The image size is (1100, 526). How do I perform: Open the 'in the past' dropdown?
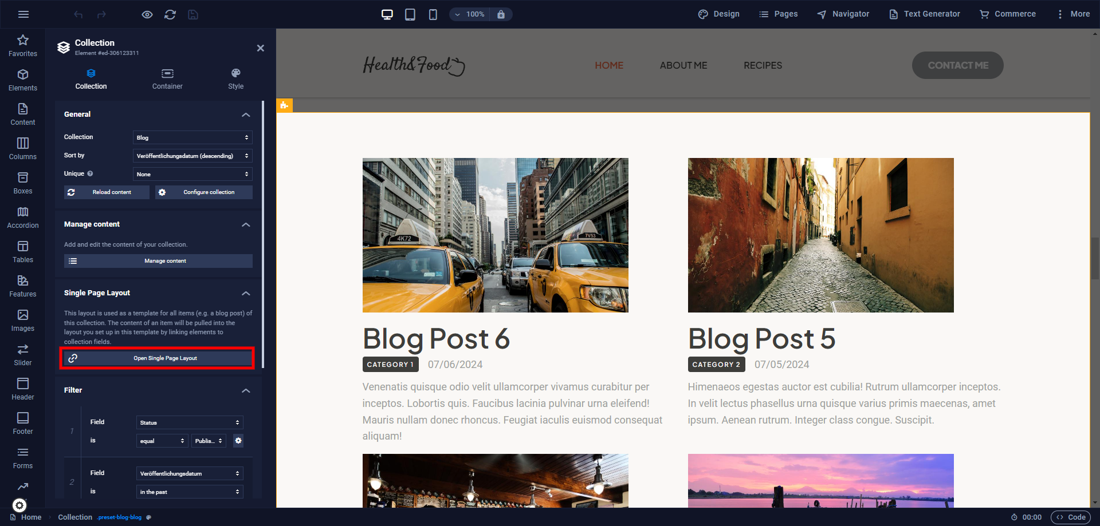click(190, 492)
